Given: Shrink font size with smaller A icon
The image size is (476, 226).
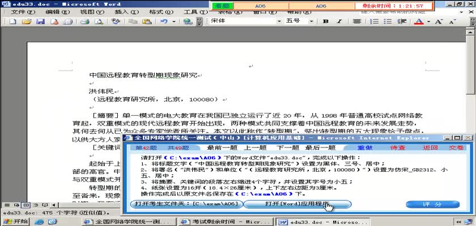Looking at the screenshot, I should 453,21.
